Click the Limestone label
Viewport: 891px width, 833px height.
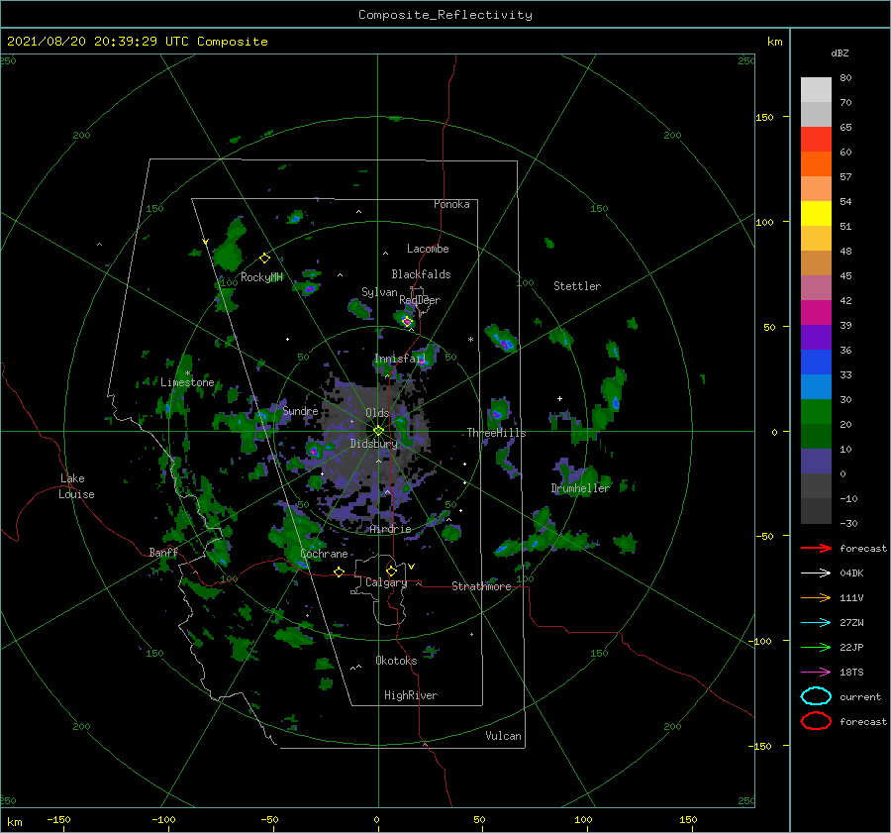click(187, 382)
